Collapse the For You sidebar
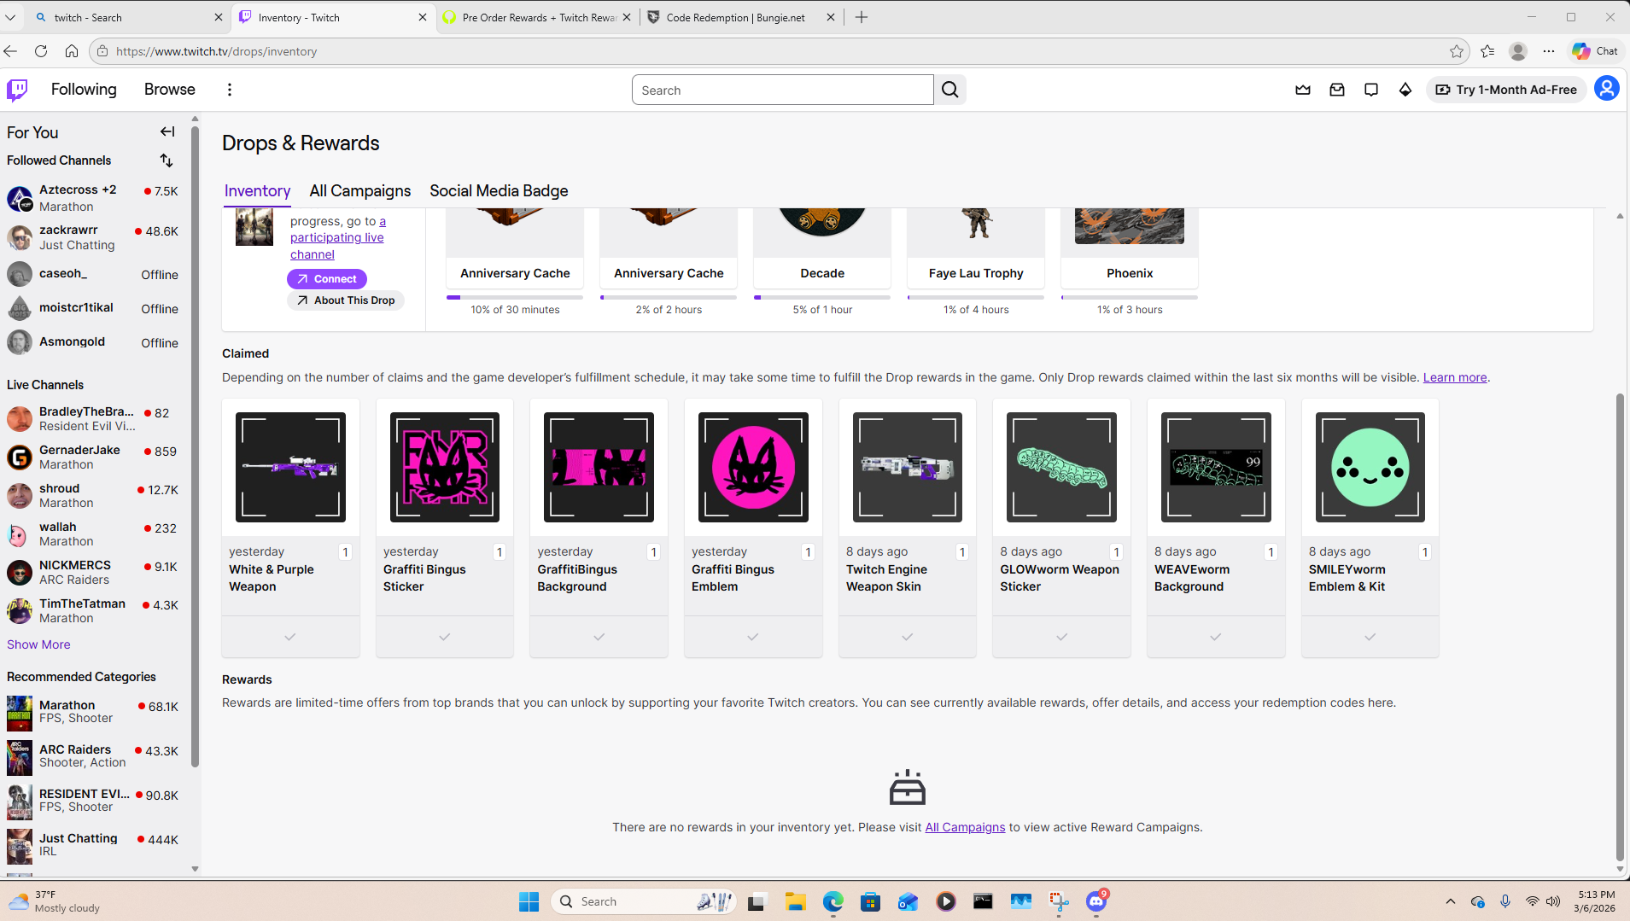Viewport: 1630px width, 921px height. [167, 131]
